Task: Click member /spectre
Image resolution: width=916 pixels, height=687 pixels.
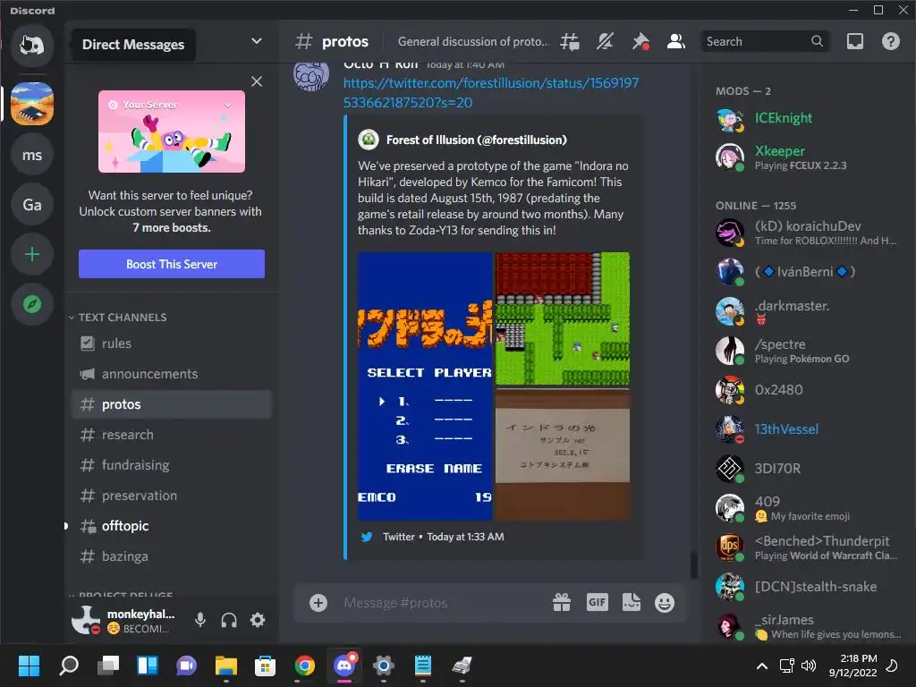Action: click(x=808, y=351)
